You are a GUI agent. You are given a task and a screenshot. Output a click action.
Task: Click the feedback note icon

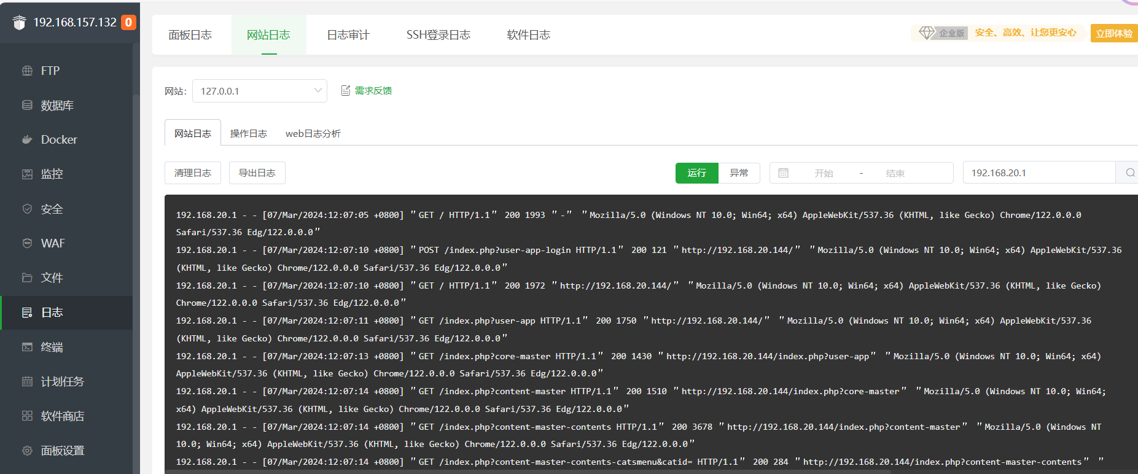click(x=346, y=91)
